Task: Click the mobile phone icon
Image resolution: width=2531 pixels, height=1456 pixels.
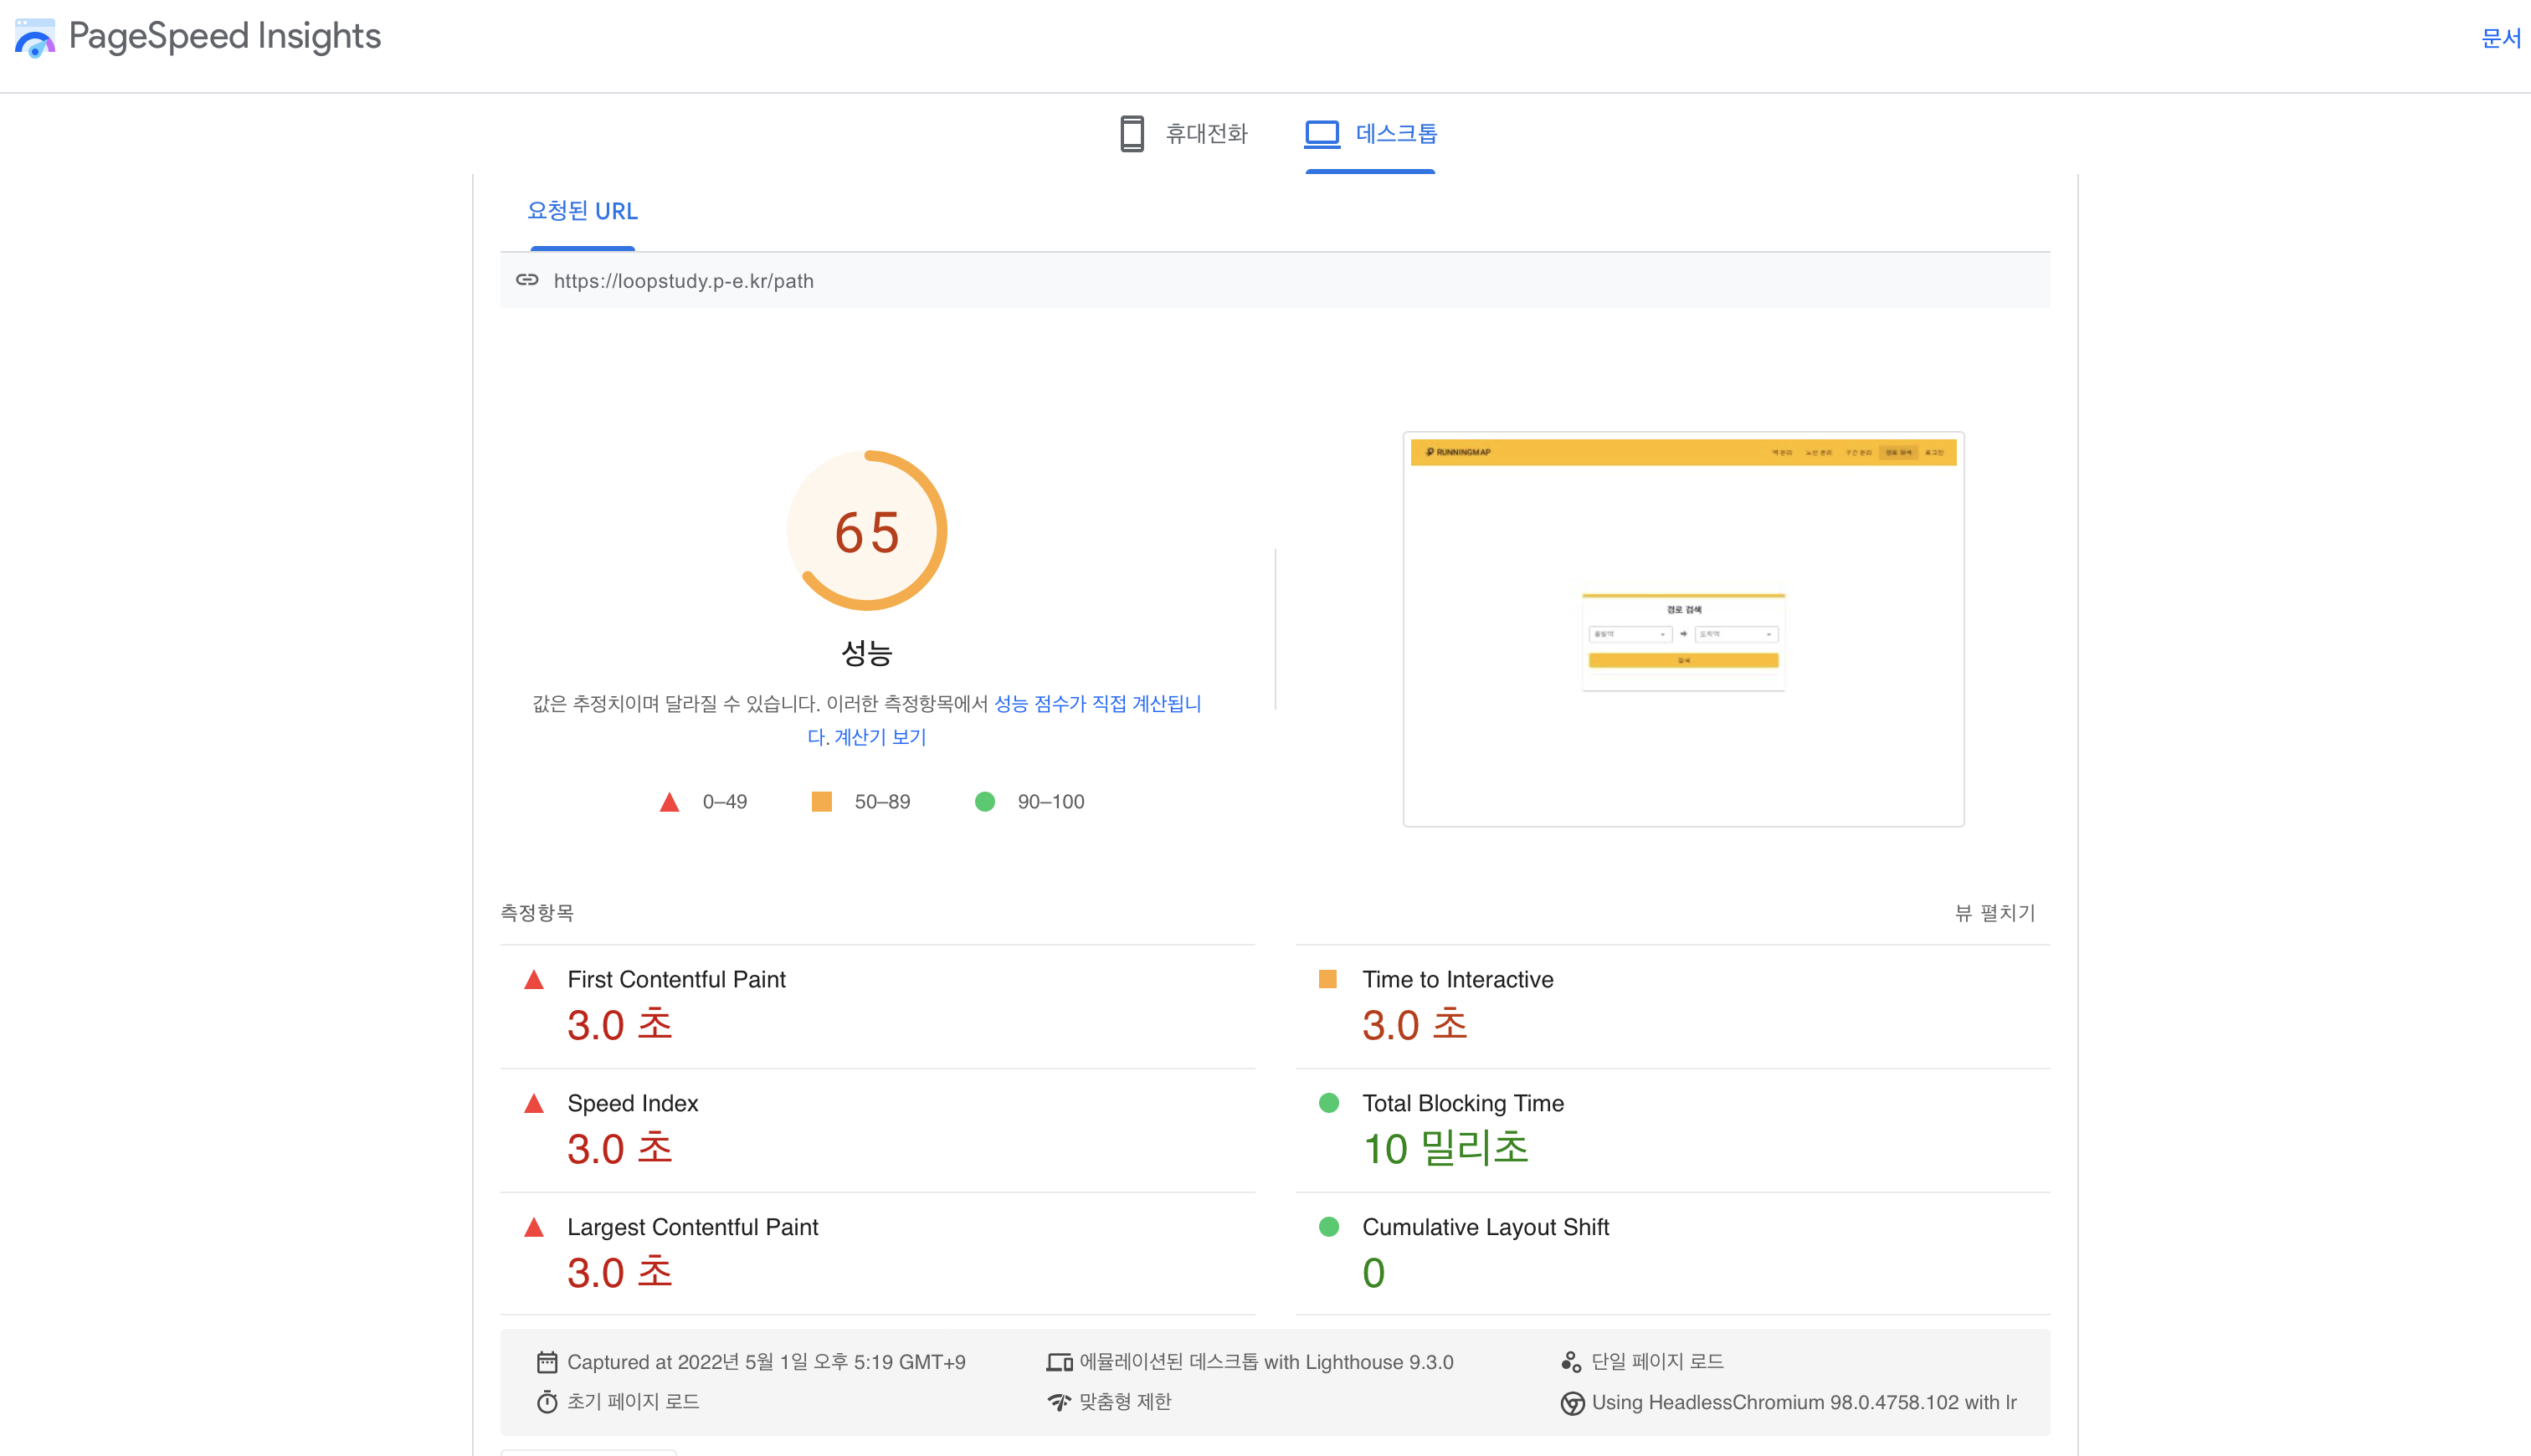Action: click(x=1131, y=133)
